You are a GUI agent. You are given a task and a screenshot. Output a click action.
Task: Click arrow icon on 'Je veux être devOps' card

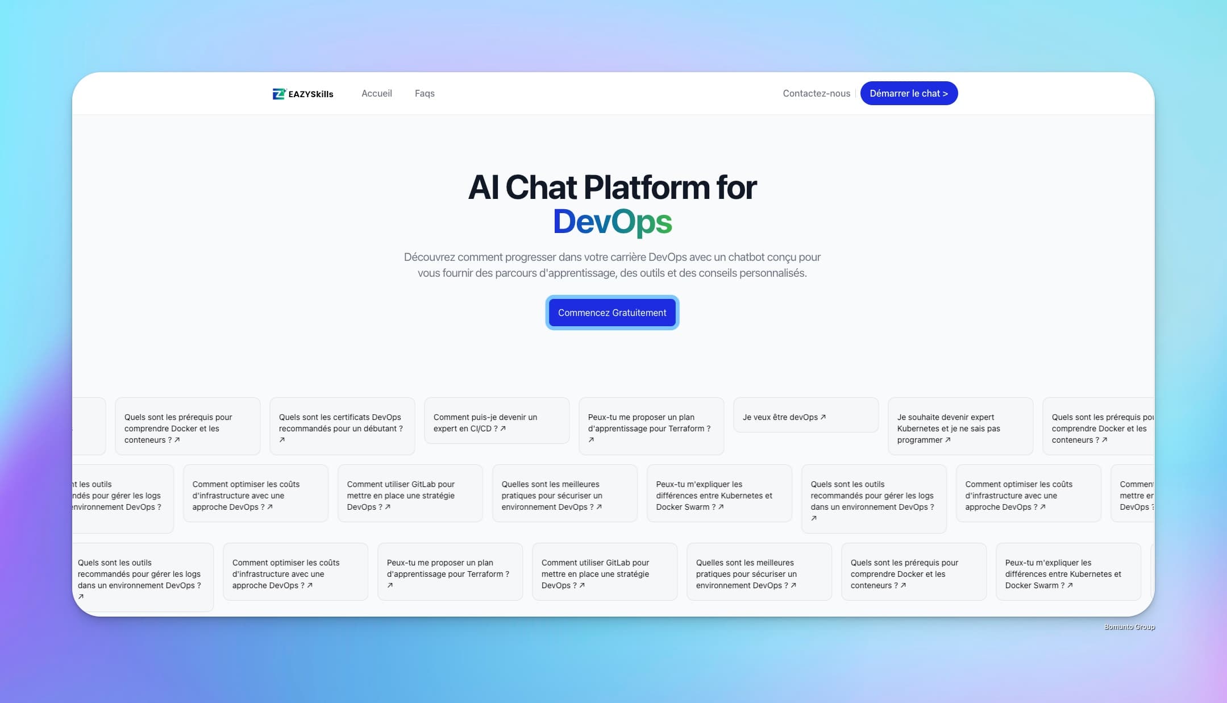tap(823, 417)
